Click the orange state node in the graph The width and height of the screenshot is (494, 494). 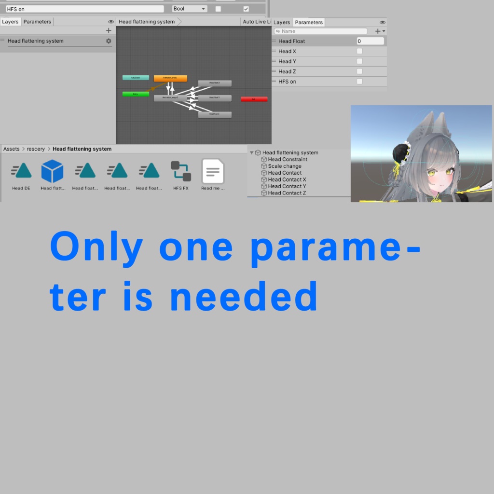click(170, 77)
